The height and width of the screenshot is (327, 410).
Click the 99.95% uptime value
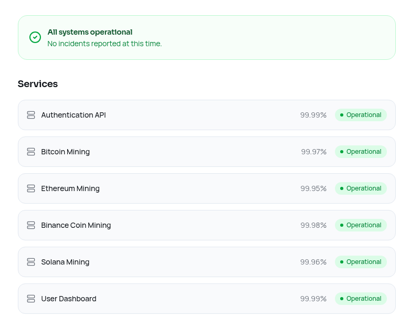coord(313,188)
